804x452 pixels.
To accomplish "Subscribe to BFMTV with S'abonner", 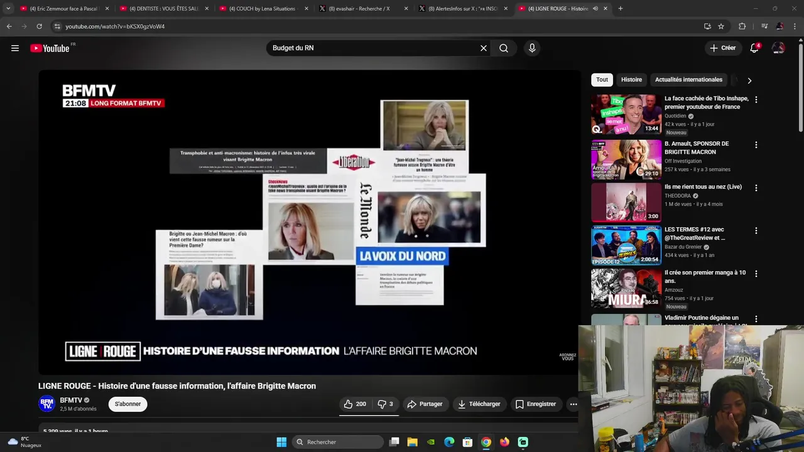I will [x=128, y=404].
